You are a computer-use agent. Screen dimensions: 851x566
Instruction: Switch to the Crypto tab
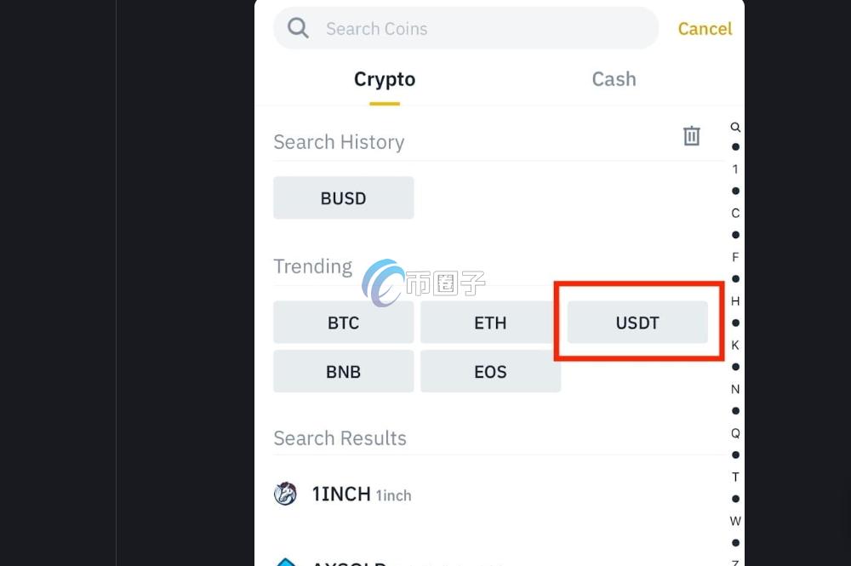coord(385,79)
